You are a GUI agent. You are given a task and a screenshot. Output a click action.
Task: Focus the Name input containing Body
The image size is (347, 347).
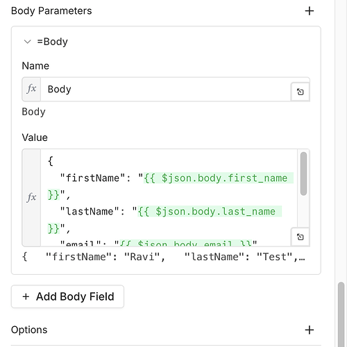click(x=165, y=90)
